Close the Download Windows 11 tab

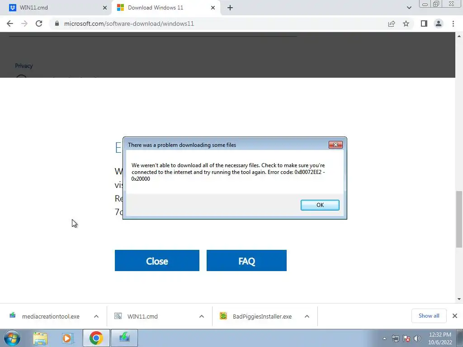213,8
